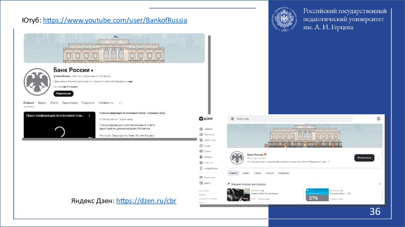Open the dzen.ru/cbr link
Screen dimensions: 405x227
[146, 201]
